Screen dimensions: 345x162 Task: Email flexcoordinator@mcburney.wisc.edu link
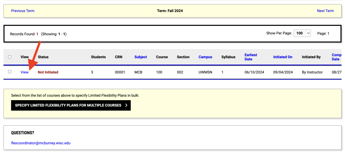click(41, 143)
